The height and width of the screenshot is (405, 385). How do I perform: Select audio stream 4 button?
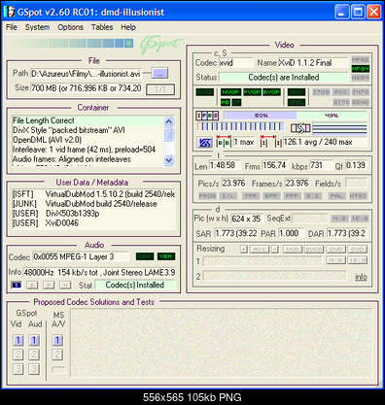pyautogui.click(x=65, y=286)
